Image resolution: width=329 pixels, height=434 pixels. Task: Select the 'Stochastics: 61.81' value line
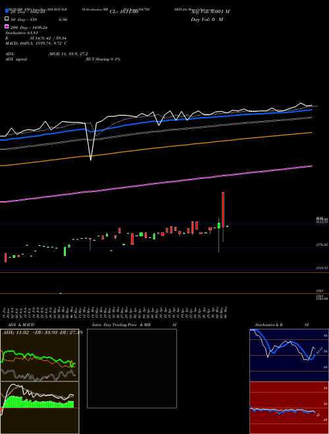point(21,33)
